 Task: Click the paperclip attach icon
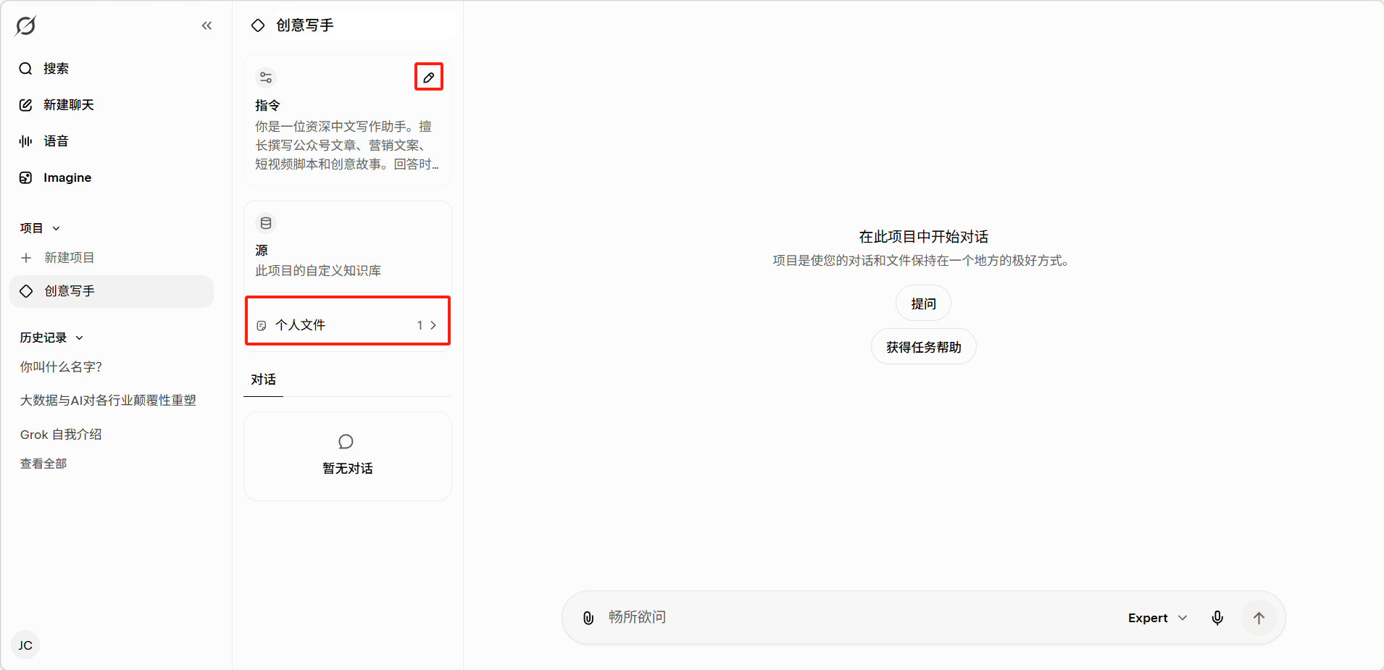[x=588, y=618]
